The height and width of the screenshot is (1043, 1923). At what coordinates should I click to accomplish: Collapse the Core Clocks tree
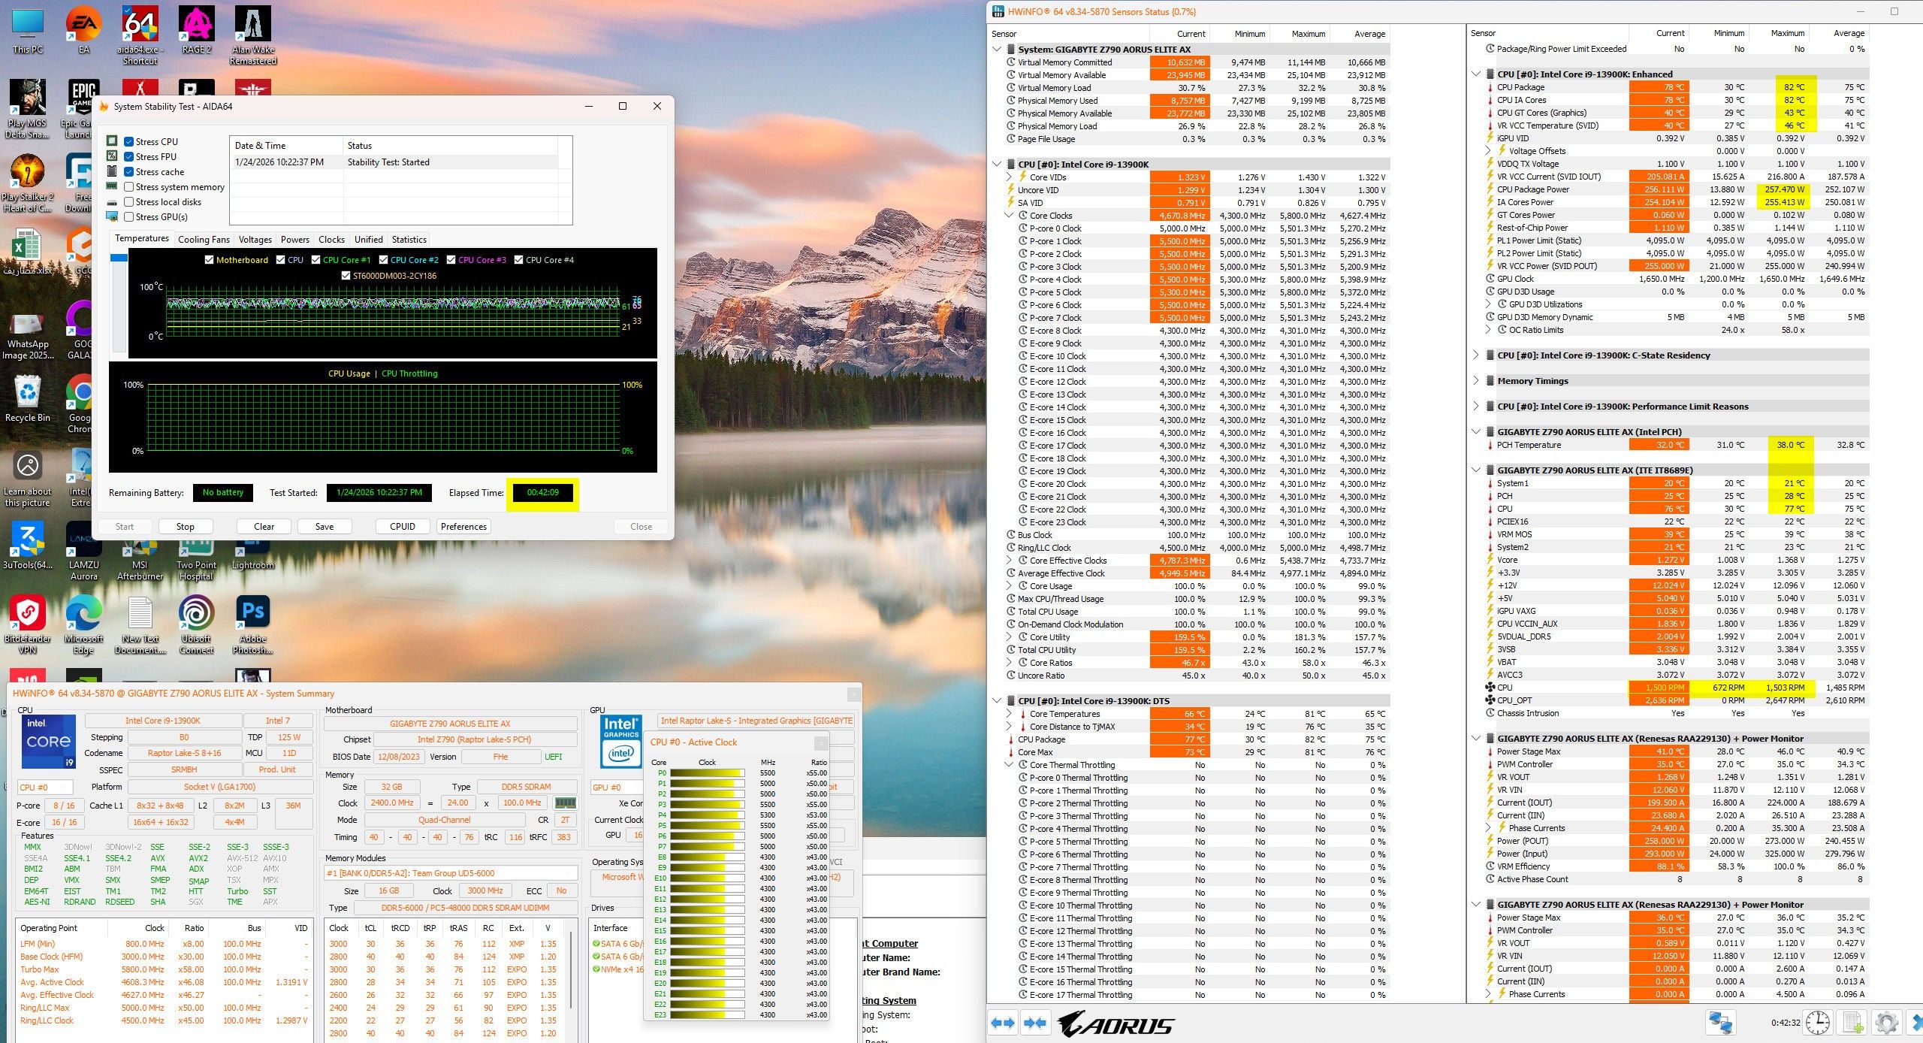coord(1010,216)
